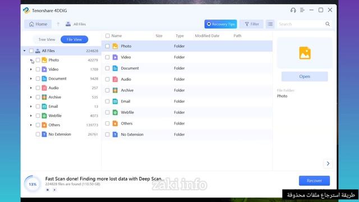Expand the Document tree node
Screen dimensions: 359x202
coord(31,79)
